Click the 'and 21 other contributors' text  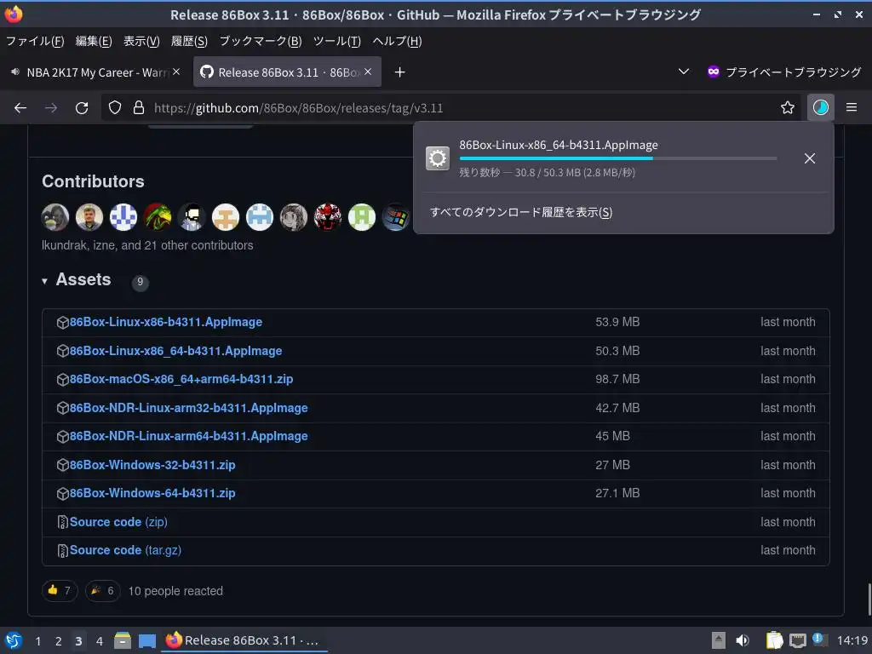pos(186,245)
